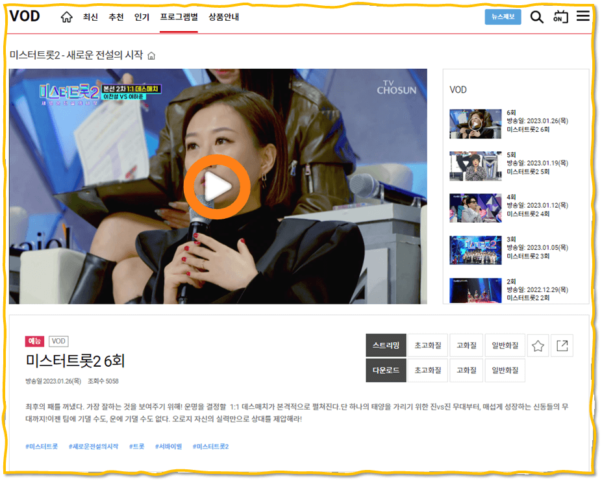The image size is (602, 481).
Task: Select the 프로그램별 menu tab
Action: click(x=178, y=18)
